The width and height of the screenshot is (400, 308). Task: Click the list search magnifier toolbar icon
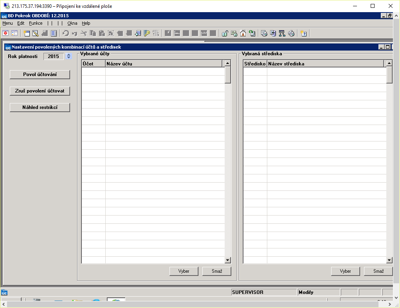pos(138,33)
